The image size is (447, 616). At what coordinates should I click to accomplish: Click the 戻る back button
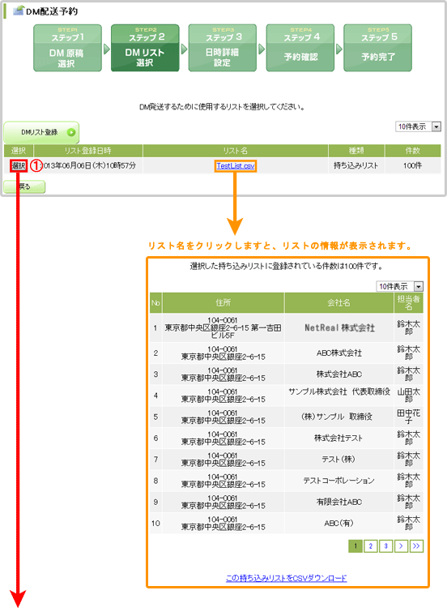click(x=24, y=186)
